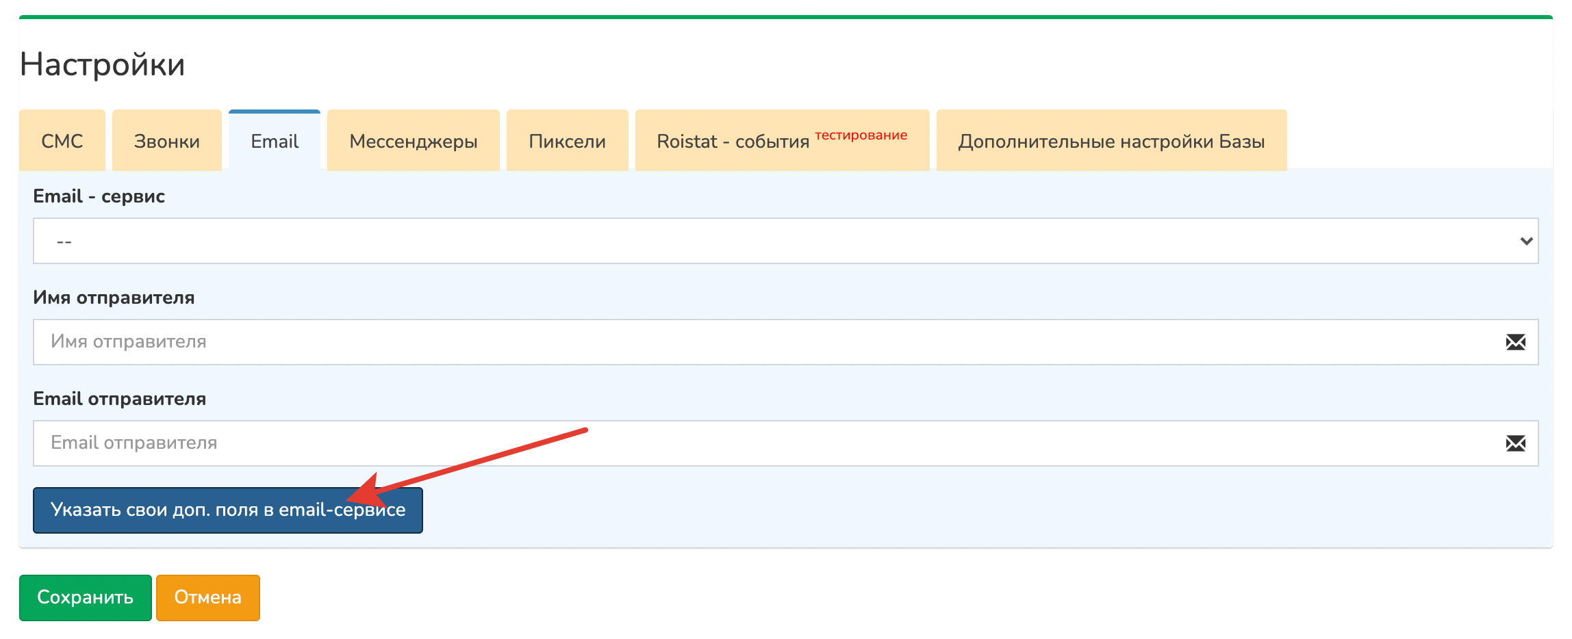
Task: Focus the Имя отправителя input field
Action: pos(786,342)
